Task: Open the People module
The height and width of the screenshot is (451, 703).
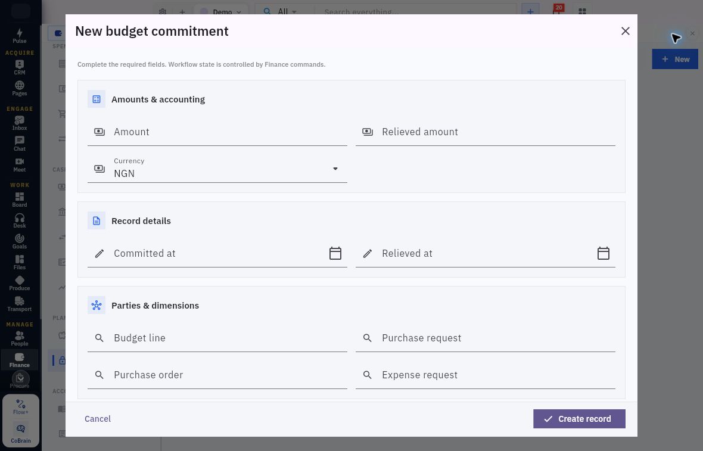Action: click(19, 339)
